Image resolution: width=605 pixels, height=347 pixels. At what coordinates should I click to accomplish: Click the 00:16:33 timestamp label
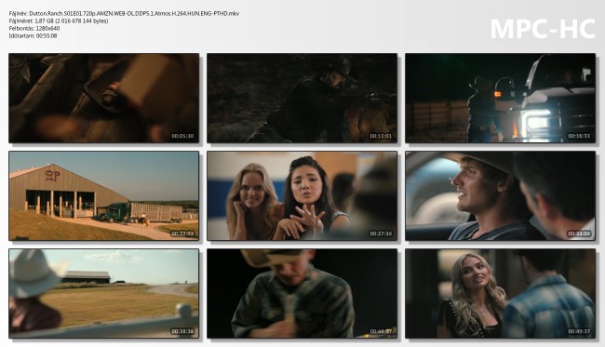click(579, 136)
